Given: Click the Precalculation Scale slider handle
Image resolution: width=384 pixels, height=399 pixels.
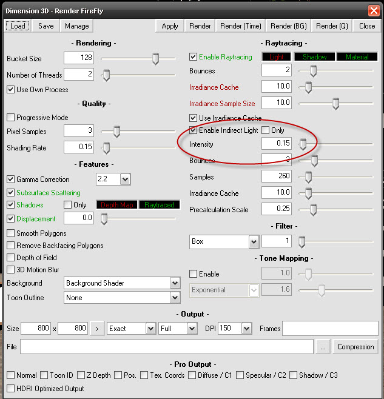Looking at the screenshot, I should [313, 210].
